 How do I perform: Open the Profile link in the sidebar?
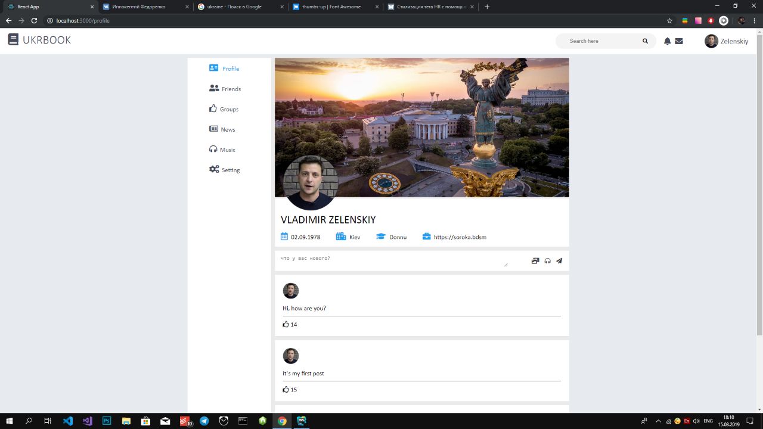[x=231, y=69]
